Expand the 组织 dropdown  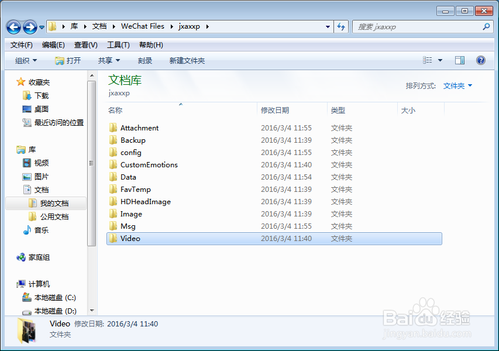[26, 60]
